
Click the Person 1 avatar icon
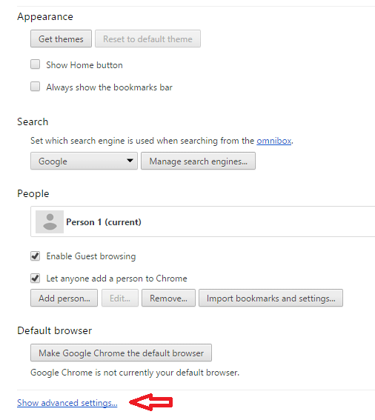point(50,221)
